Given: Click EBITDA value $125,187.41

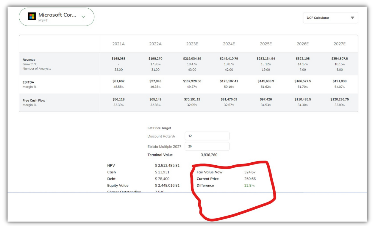Looking at the screenshot, I should (x=229, y=81).
